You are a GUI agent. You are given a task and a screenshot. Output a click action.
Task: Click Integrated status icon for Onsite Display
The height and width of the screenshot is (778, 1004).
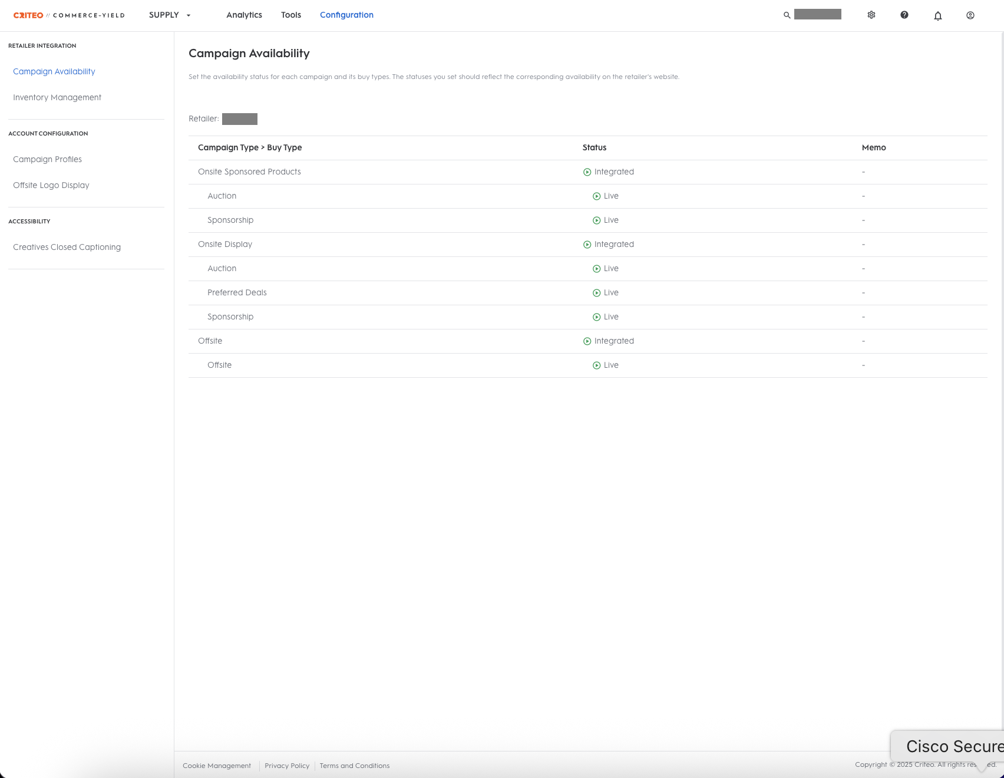click(587, 245)
